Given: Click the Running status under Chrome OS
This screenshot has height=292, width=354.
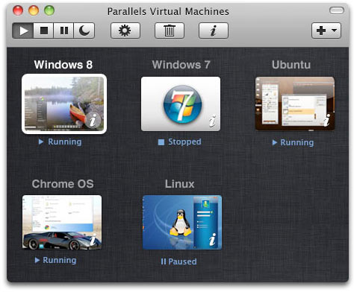Looking at the screenshot, I should tap(55, 260).
